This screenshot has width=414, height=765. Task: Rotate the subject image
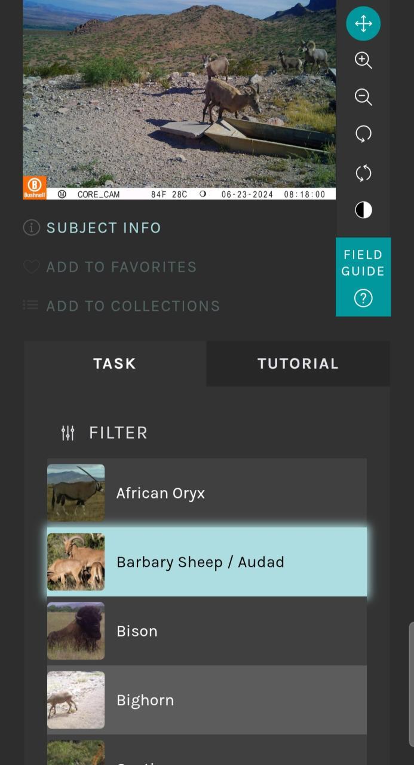(363, 134)
